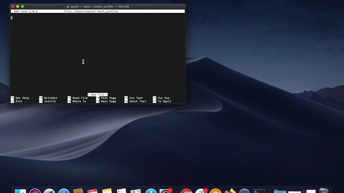This screenshot has height=193, width=344.
Task: Click the ^T To Spell shortcut label
Action: [x=162, y=101]
